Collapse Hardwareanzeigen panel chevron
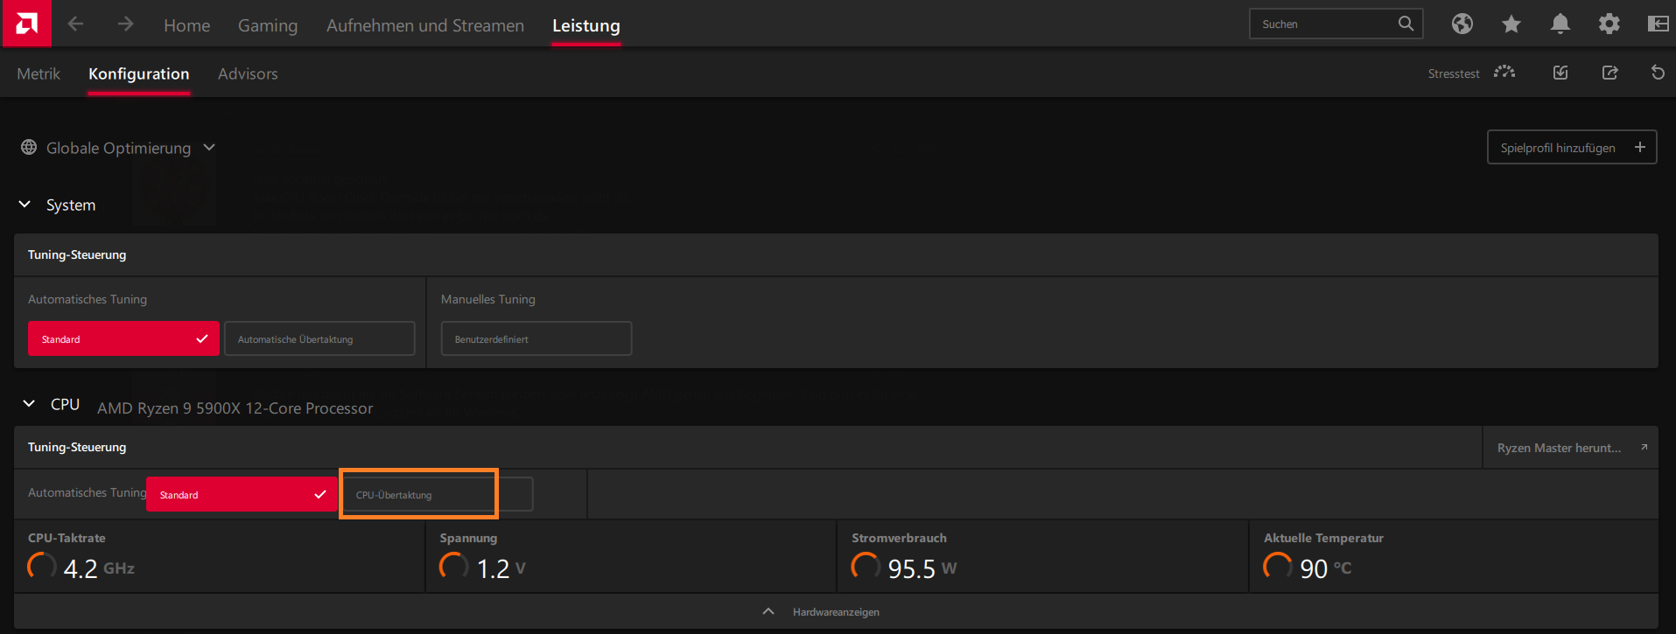 [768, 611]
